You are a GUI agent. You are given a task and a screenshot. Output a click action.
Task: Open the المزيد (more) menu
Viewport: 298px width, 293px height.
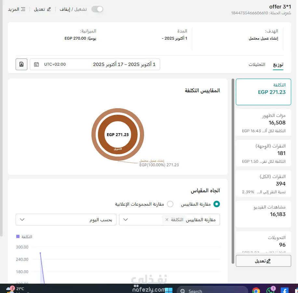tap(17, 9)
